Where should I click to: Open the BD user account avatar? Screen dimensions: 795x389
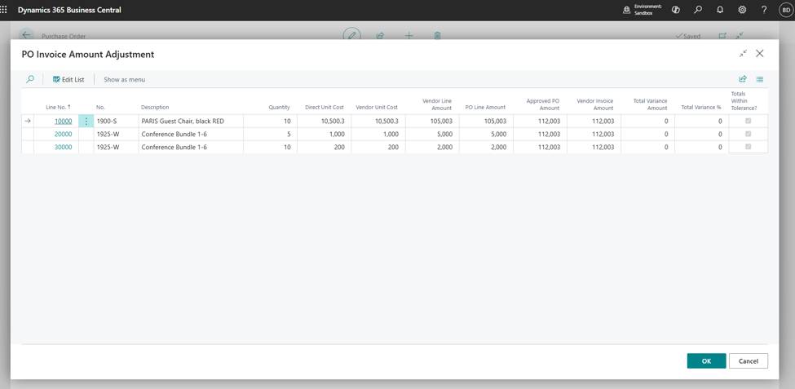coord(786,10)
